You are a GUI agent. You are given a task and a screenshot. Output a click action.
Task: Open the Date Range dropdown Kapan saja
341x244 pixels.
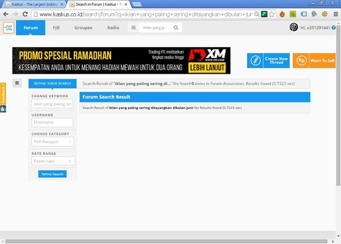tap(53, 161)
